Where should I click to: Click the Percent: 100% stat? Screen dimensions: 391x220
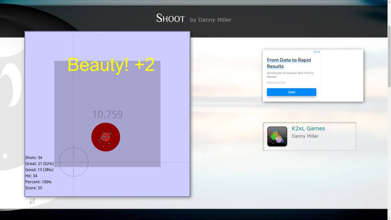[38, 182]
